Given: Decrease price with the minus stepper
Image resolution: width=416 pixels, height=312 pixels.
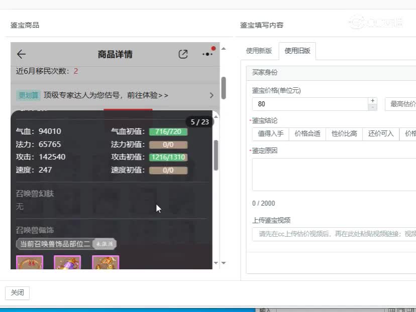Looking at the screenshot, I should pos(373,107).
